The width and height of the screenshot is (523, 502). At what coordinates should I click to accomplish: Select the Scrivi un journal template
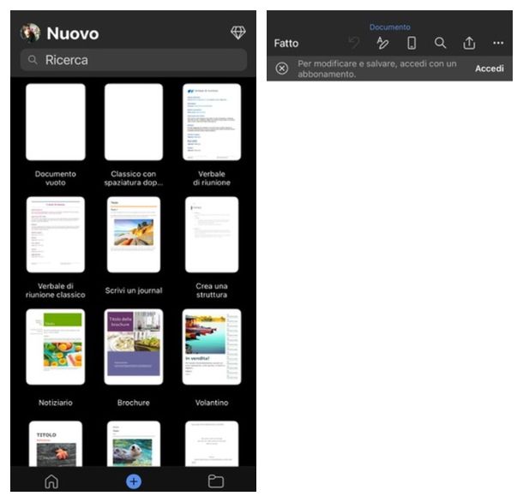pos(134,235)
